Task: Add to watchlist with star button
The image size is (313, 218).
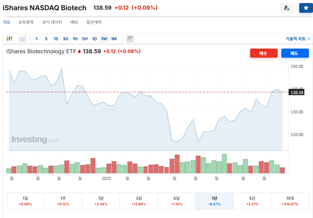Action: click(x=306, y=8)
